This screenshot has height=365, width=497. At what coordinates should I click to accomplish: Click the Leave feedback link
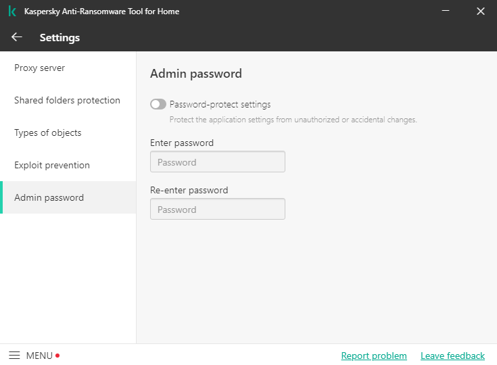point(452,356)
